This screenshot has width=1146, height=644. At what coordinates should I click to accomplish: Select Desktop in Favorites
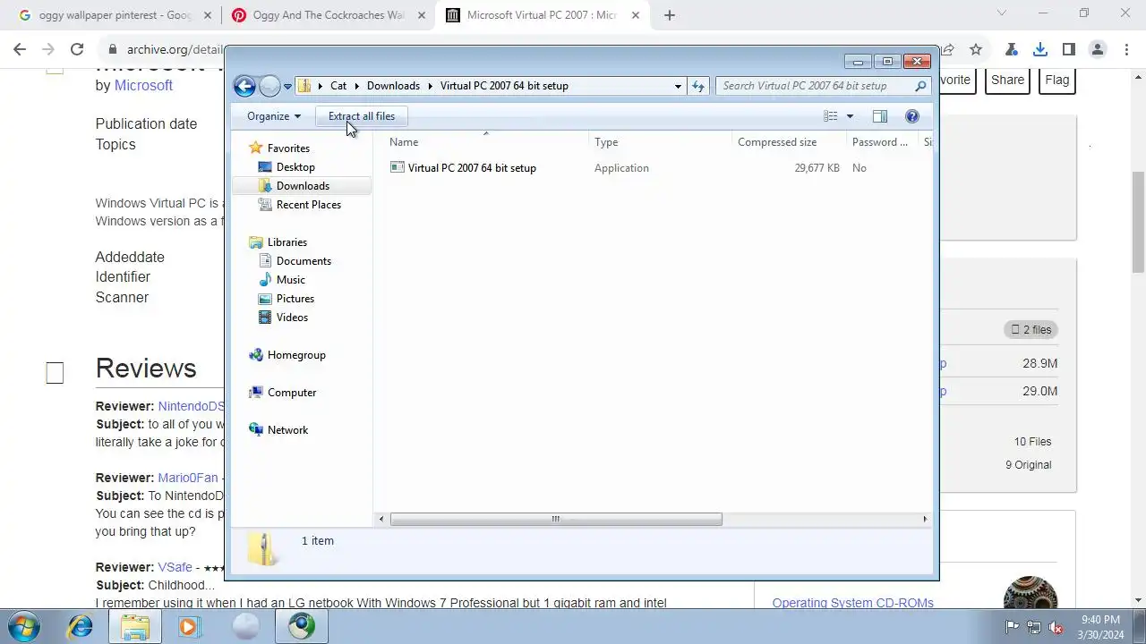(x=295, y=167)
